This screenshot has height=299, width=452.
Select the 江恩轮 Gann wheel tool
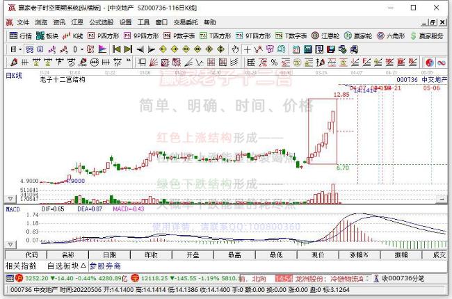click(x=325, y=35)
